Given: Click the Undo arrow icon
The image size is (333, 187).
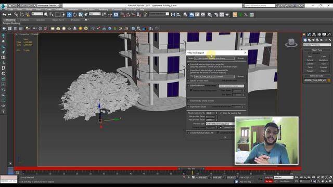Looking at the screenshot, I should click(4, 15).
